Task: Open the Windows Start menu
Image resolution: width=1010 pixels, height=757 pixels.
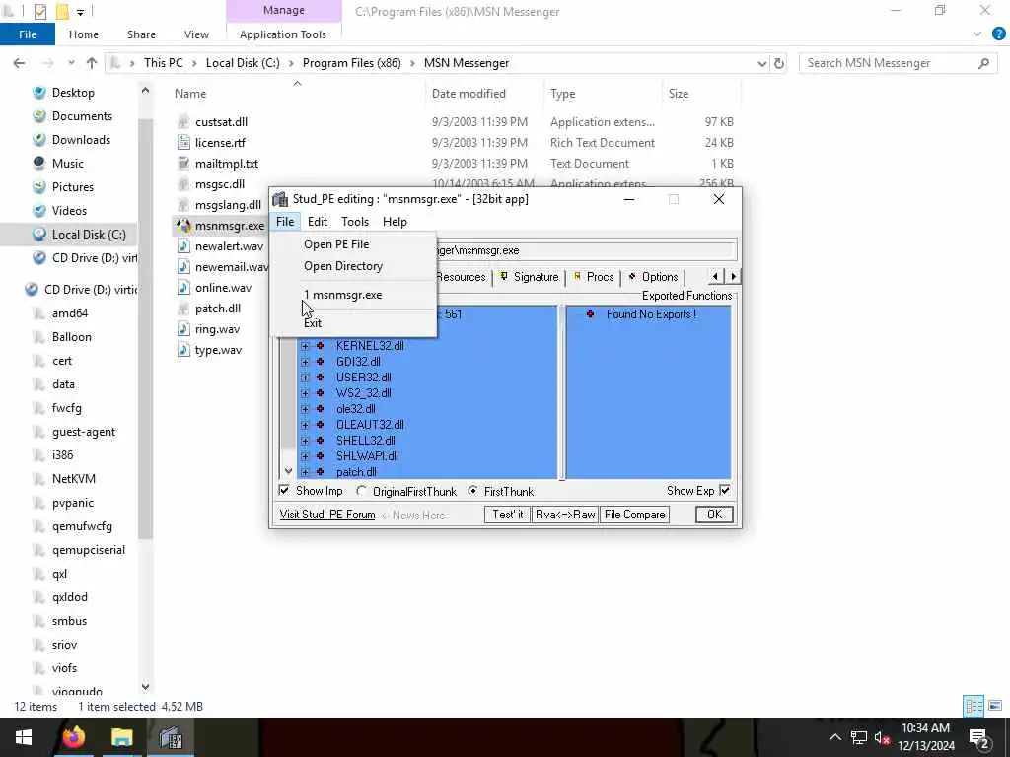Action: click(24, 737)
